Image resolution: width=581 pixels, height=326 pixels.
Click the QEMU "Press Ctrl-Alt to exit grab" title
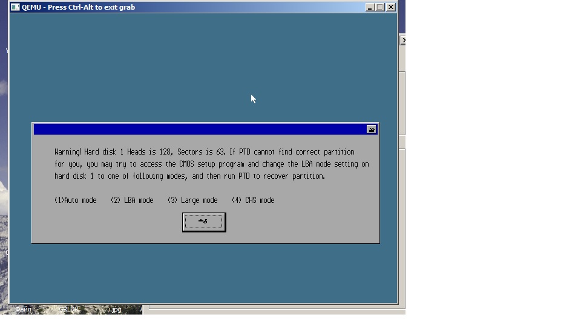click(79, 7)
